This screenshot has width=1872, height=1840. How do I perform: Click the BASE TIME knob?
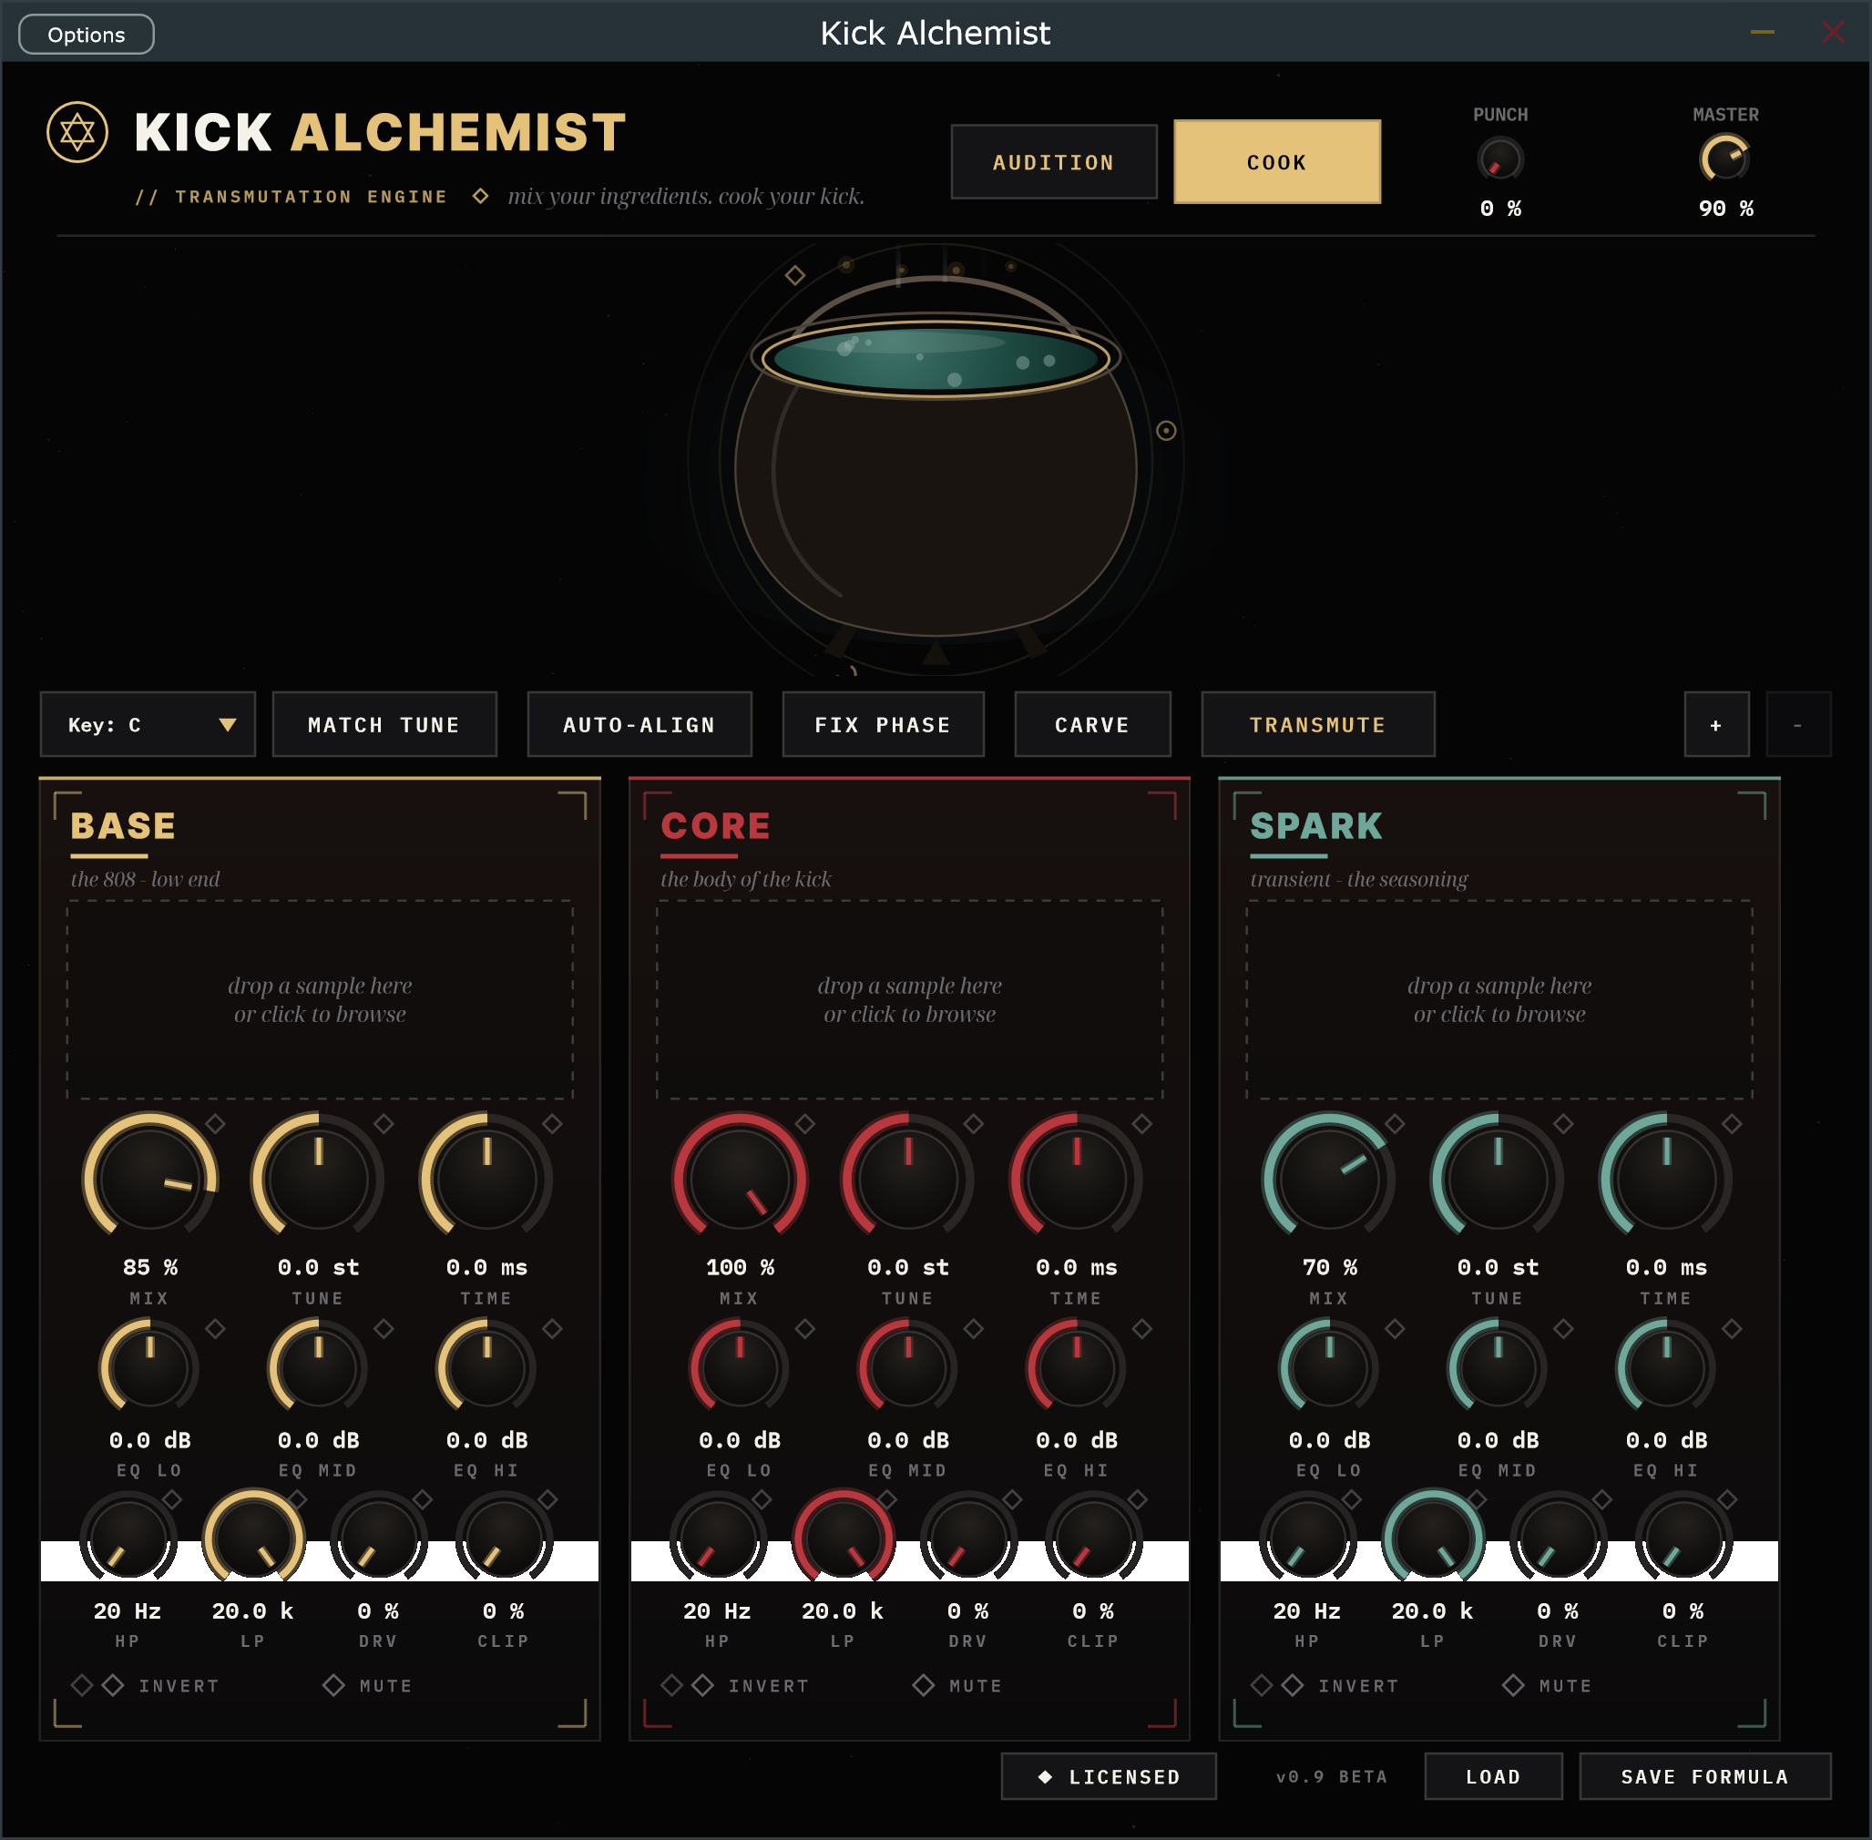point(486,1179)
